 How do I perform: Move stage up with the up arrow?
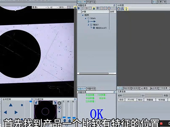tap(11, 105)
